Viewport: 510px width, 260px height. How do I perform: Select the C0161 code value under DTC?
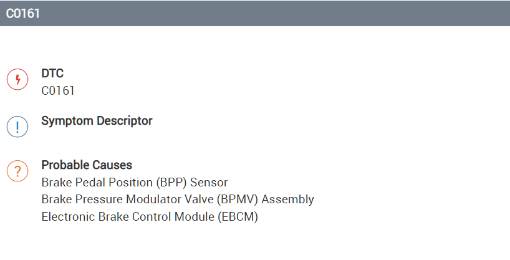tap(58, 90)
